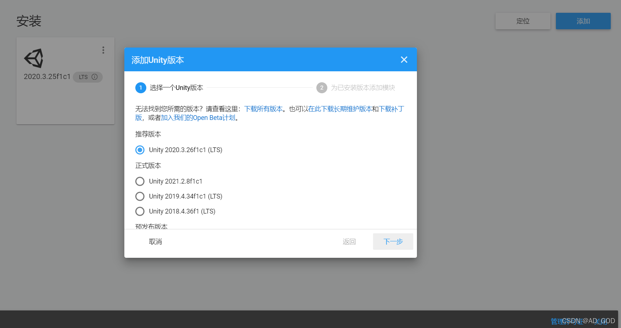Open the 下载补丁版 link
Viewport: 621px width, 328px height.
(391, 109)
